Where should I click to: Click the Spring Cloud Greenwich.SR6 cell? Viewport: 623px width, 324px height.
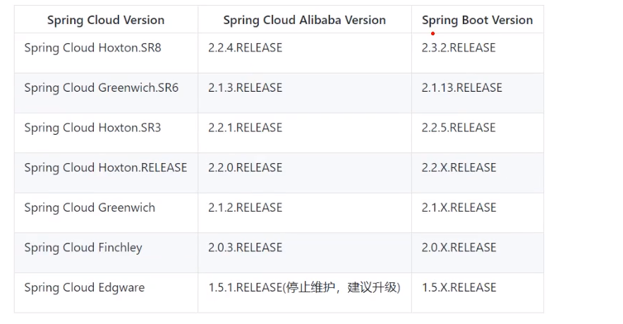106,93
